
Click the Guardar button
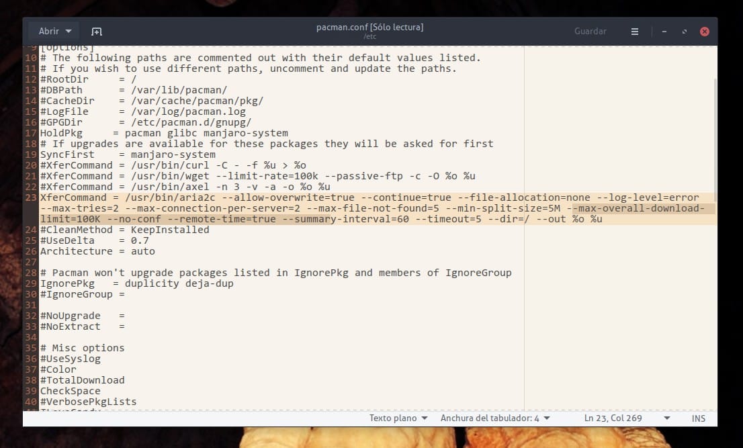(590, 31)
